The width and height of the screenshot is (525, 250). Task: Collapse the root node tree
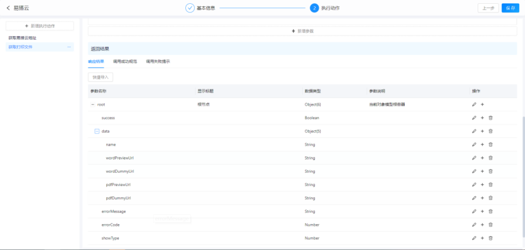pos(93,104)
